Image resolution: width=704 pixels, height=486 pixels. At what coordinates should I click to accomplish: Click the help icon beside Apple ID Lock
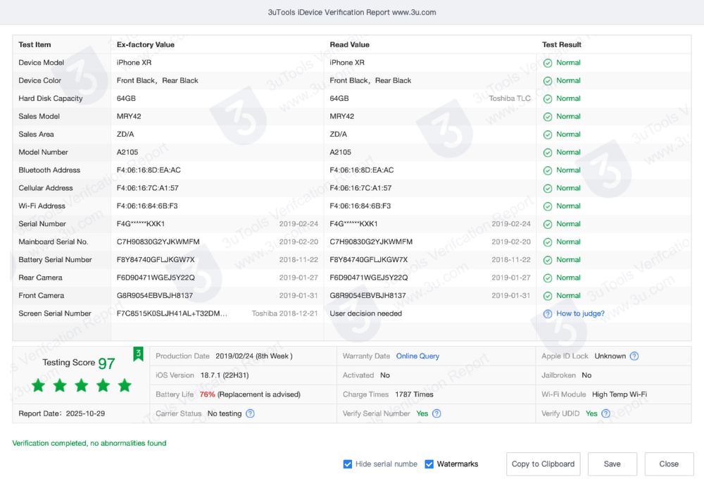click(x=634, y=356)
